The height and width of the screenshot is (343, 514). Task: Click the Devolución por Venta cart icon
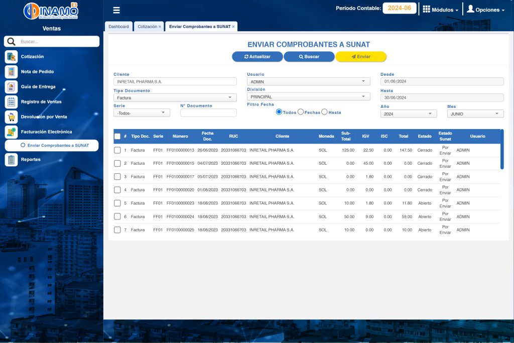coord(11,117)
